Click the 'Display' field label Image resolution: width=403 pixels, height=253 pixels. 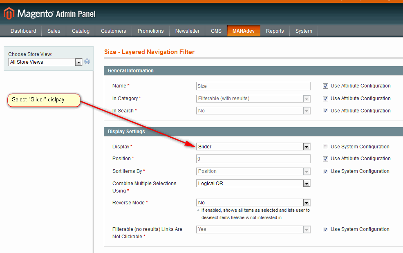(121, 147)
